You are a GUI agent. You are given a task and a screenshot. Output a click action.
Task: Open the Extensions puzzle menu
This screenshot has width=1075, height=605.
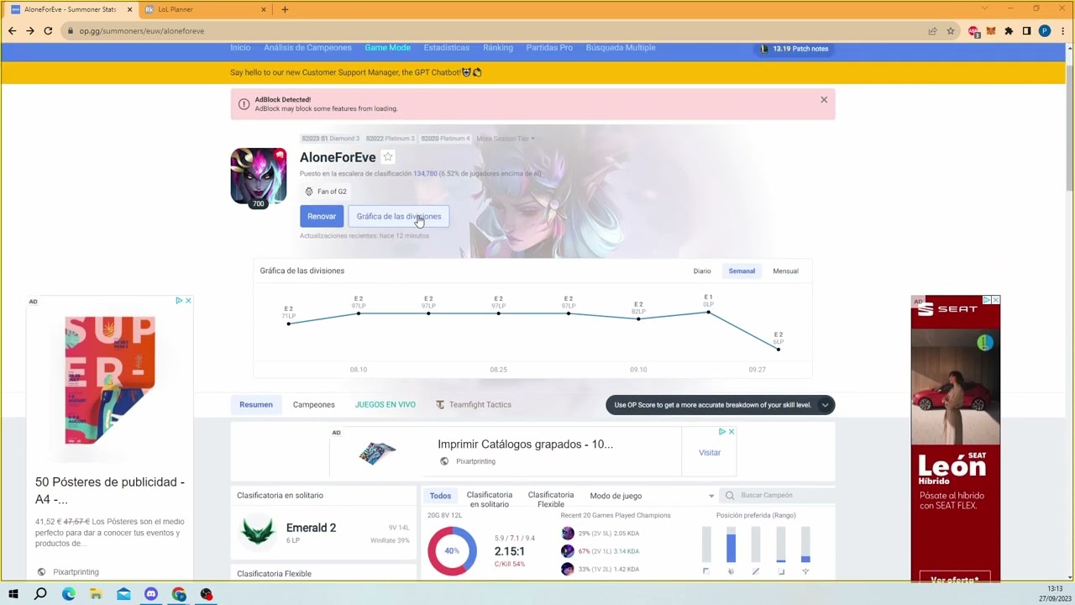(x=1009, y=31)
